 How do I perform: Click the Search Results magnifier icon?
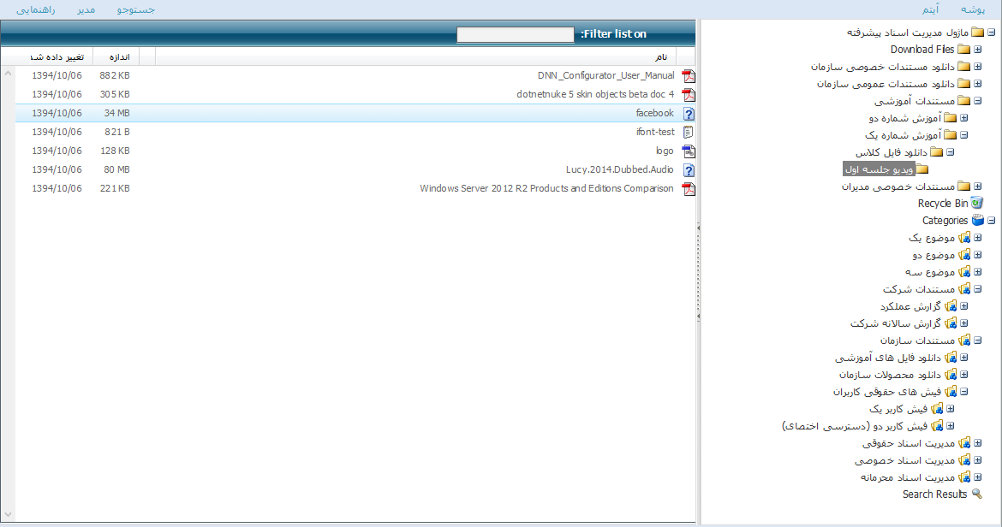pos(977,494)
